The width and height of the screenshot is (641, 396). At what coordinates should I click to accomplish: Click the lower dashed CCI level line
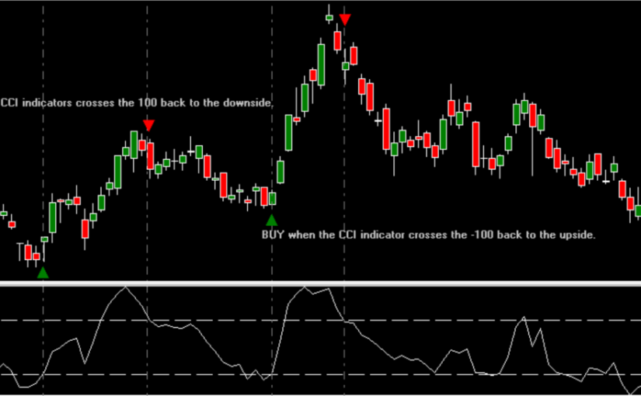tap(320, 374)
